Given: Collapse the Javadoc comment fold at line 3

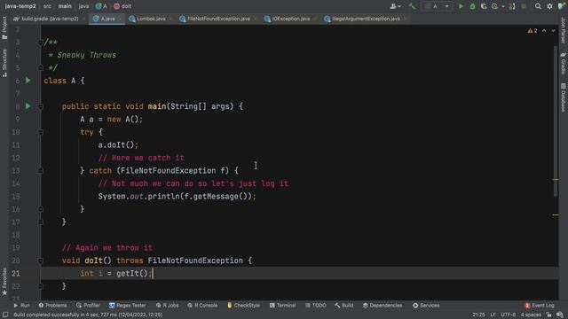Looking at the screenshot, I should pos(41,43).
